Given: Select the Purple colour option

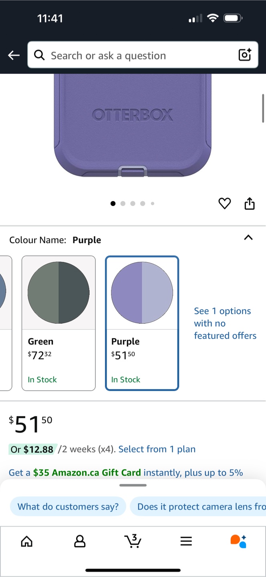Looking at the screenshot, I should coord(142,323).
